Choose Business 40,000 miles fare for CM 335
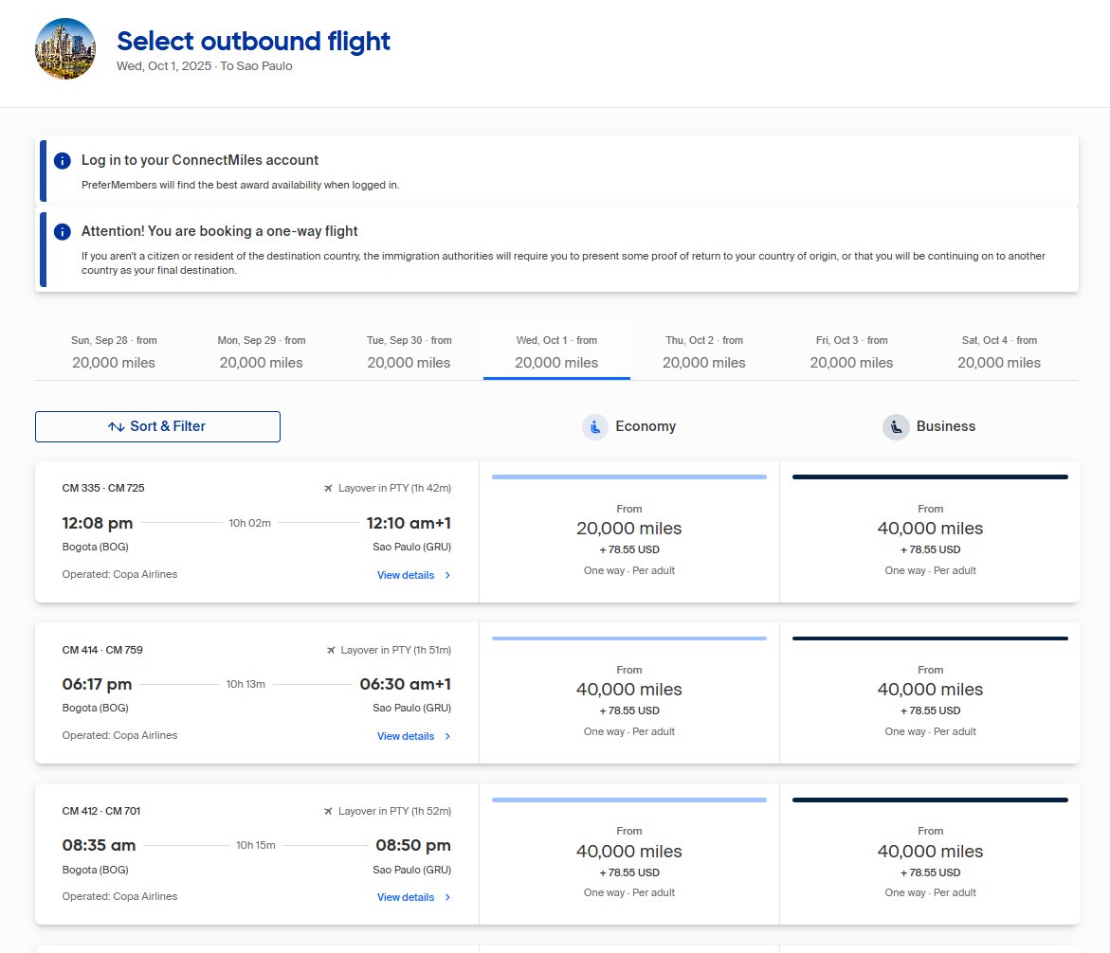1110x953 pixels. (930, 532)
